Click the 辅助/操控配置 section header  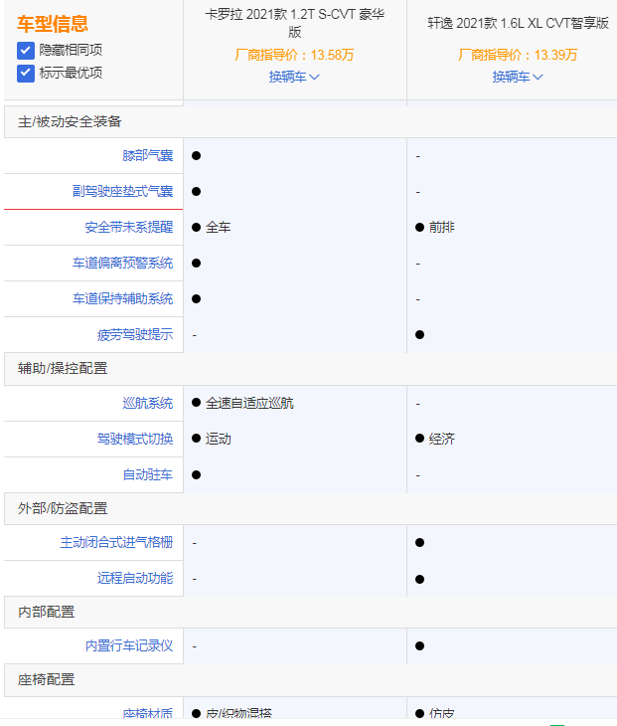63,368
